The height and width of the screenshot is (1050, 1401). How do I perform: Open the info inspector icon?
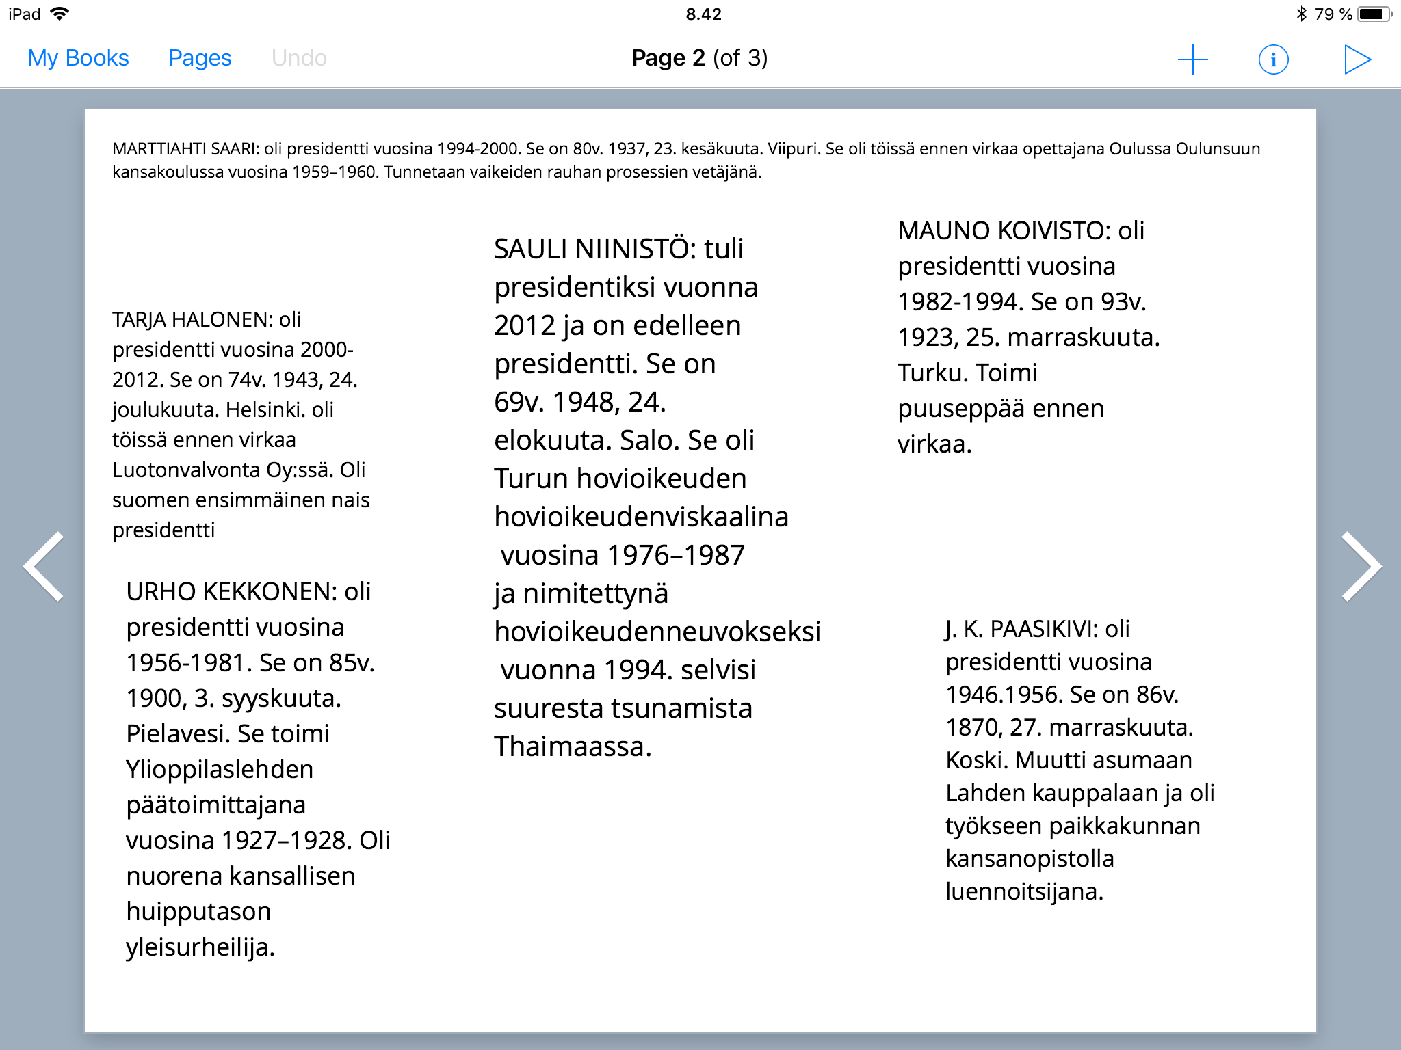[1273, 59]
